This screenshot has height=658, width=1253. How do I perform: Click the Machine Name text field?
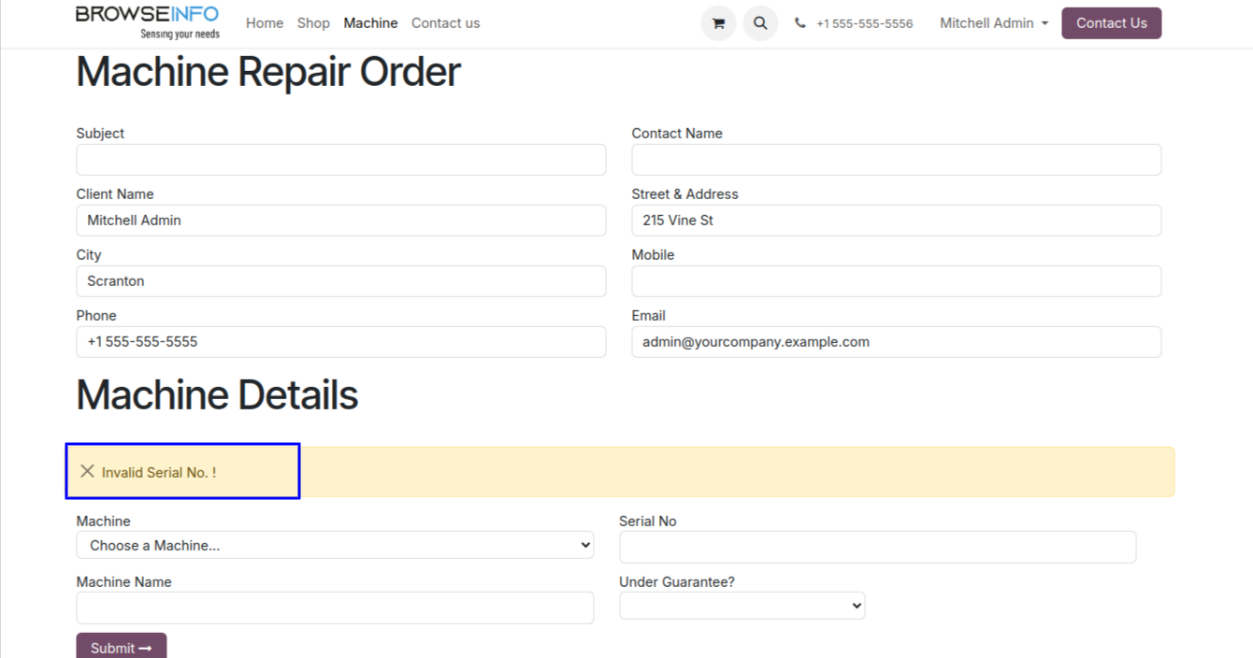(x=335, y=608)
